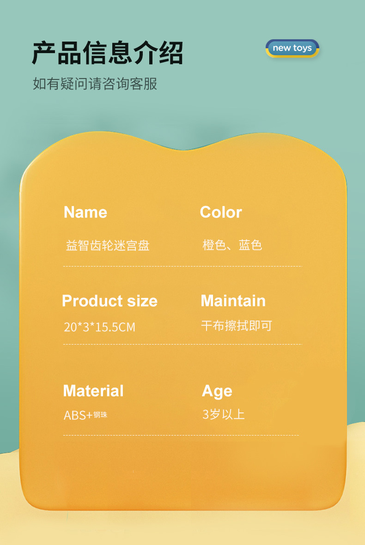Choose the 橙色 color text
365x545 pixels.
point(214,245)
